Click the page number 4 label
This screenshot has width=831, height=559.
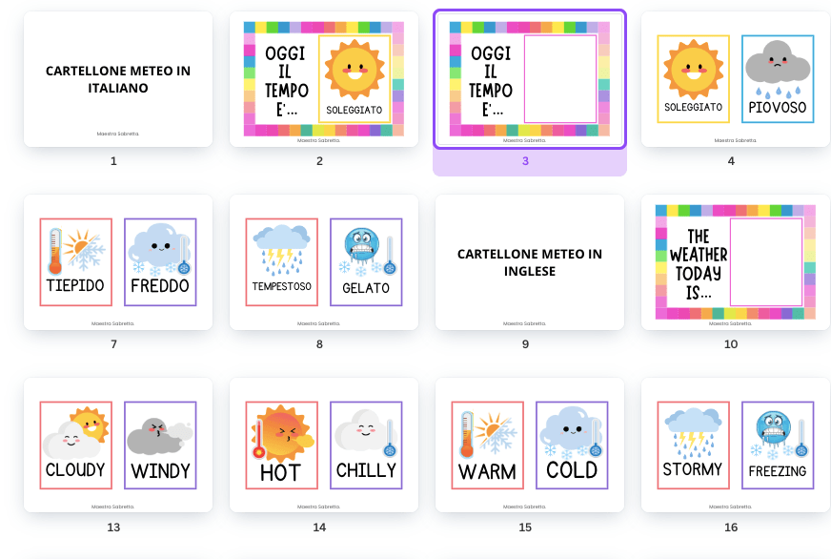coord(731,161)
